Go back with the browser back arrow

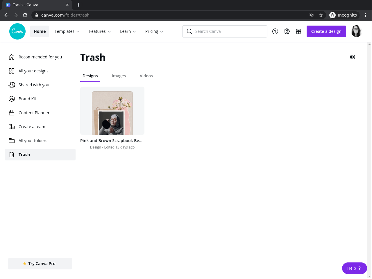pos(6,15)
